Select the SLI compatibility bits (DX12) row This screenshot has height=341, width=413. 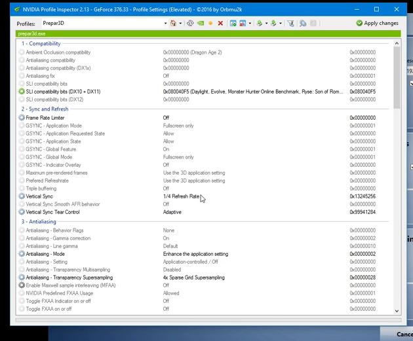[203, 99]
